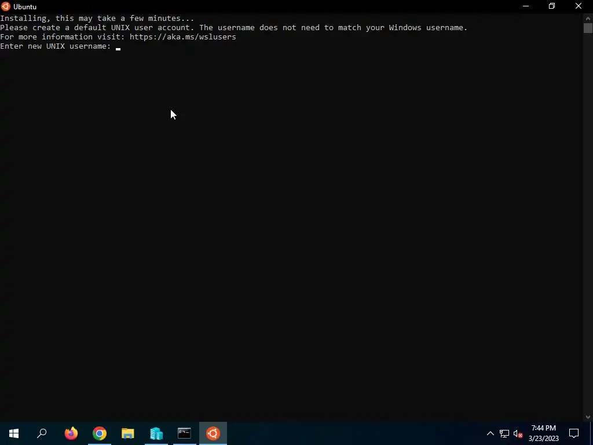The image size is (593, 445).
Task: Open the blue server app in taskbar
Action: tap(156, 433)
